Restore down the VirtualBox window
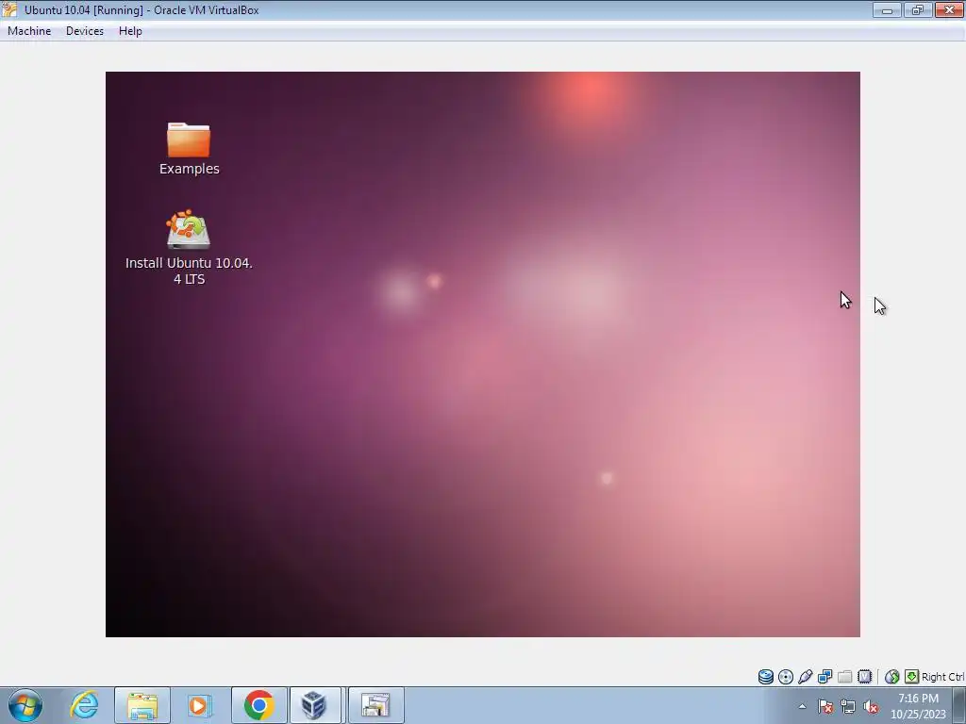The width and height of the screenshot is (966, 724). click(x=918, y=9)
